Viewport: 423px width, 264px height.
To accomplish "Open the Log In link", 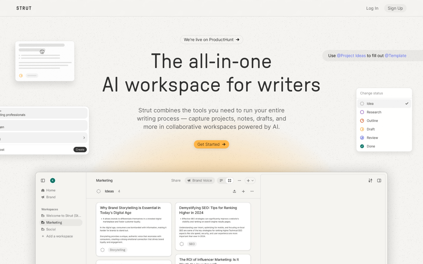I will click(x=372, y=8).
